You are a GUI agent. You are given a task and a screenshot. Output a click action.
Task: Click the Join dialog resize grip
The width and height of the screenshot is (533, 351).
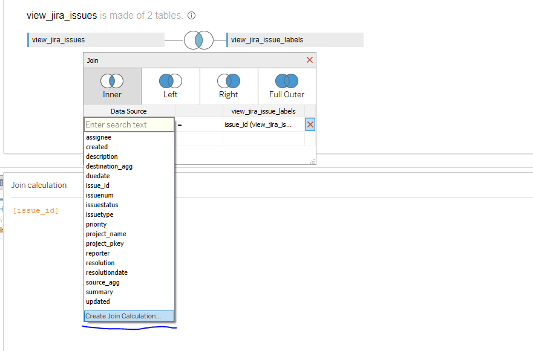(x=312, y=161)
